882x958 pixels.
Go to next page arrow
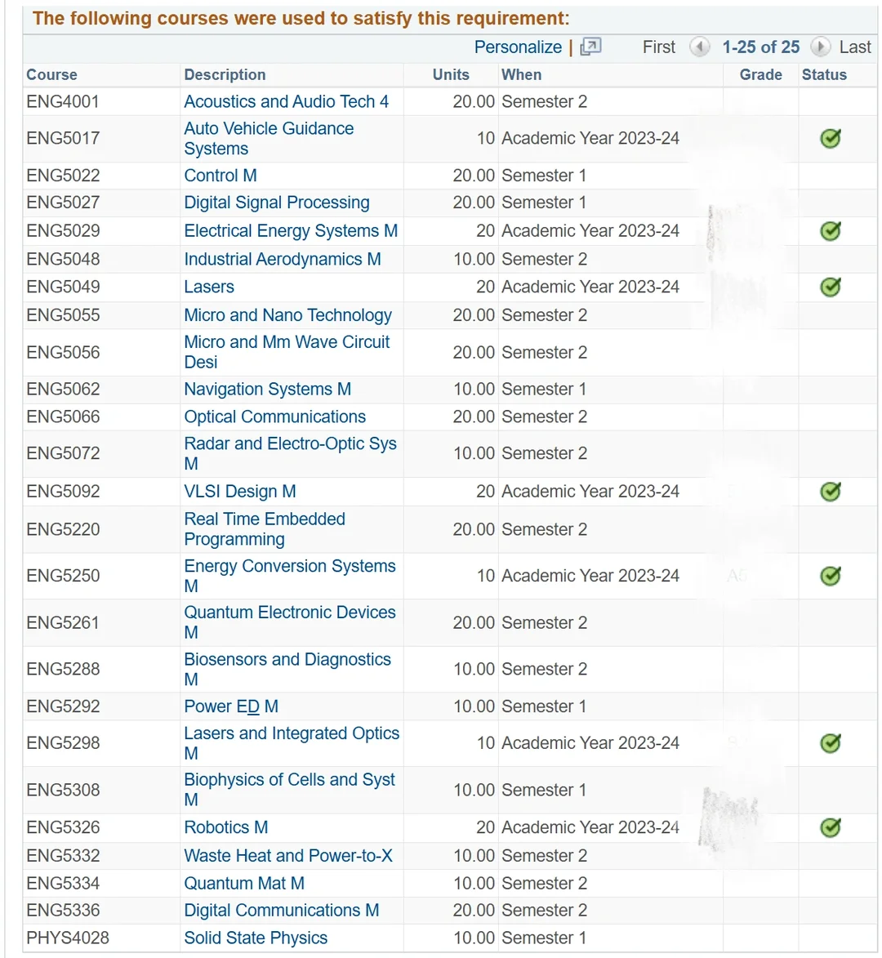[x=820, y=47]
